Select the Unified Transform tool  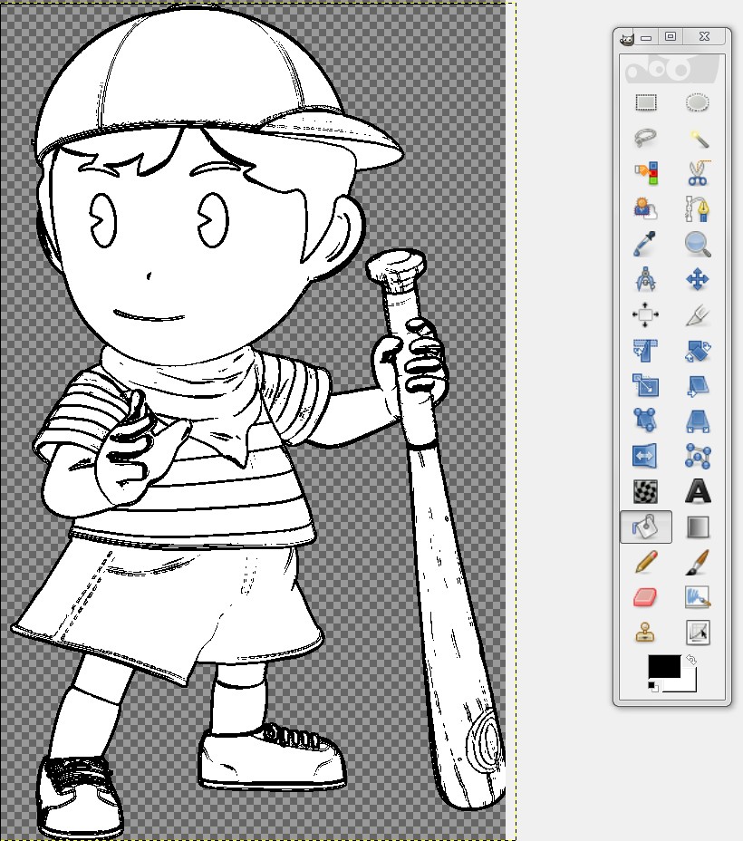click(645, 350)
